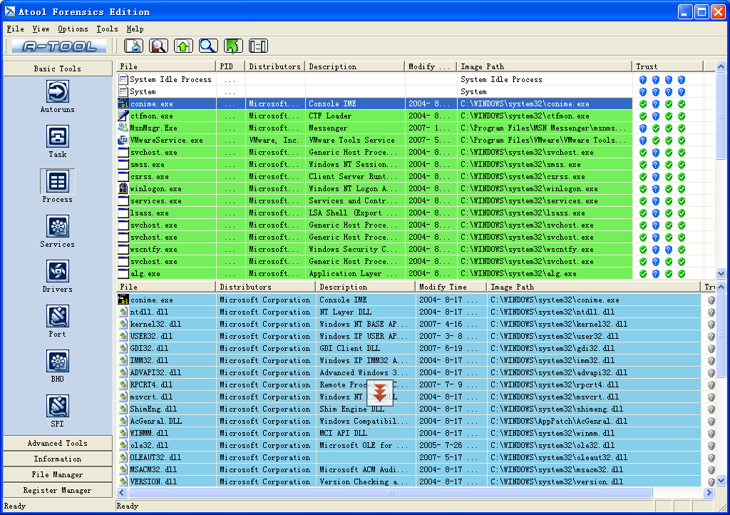Sort process list by Trust column
This screenshot has height=515, width=730.
[x=667, y=66]
